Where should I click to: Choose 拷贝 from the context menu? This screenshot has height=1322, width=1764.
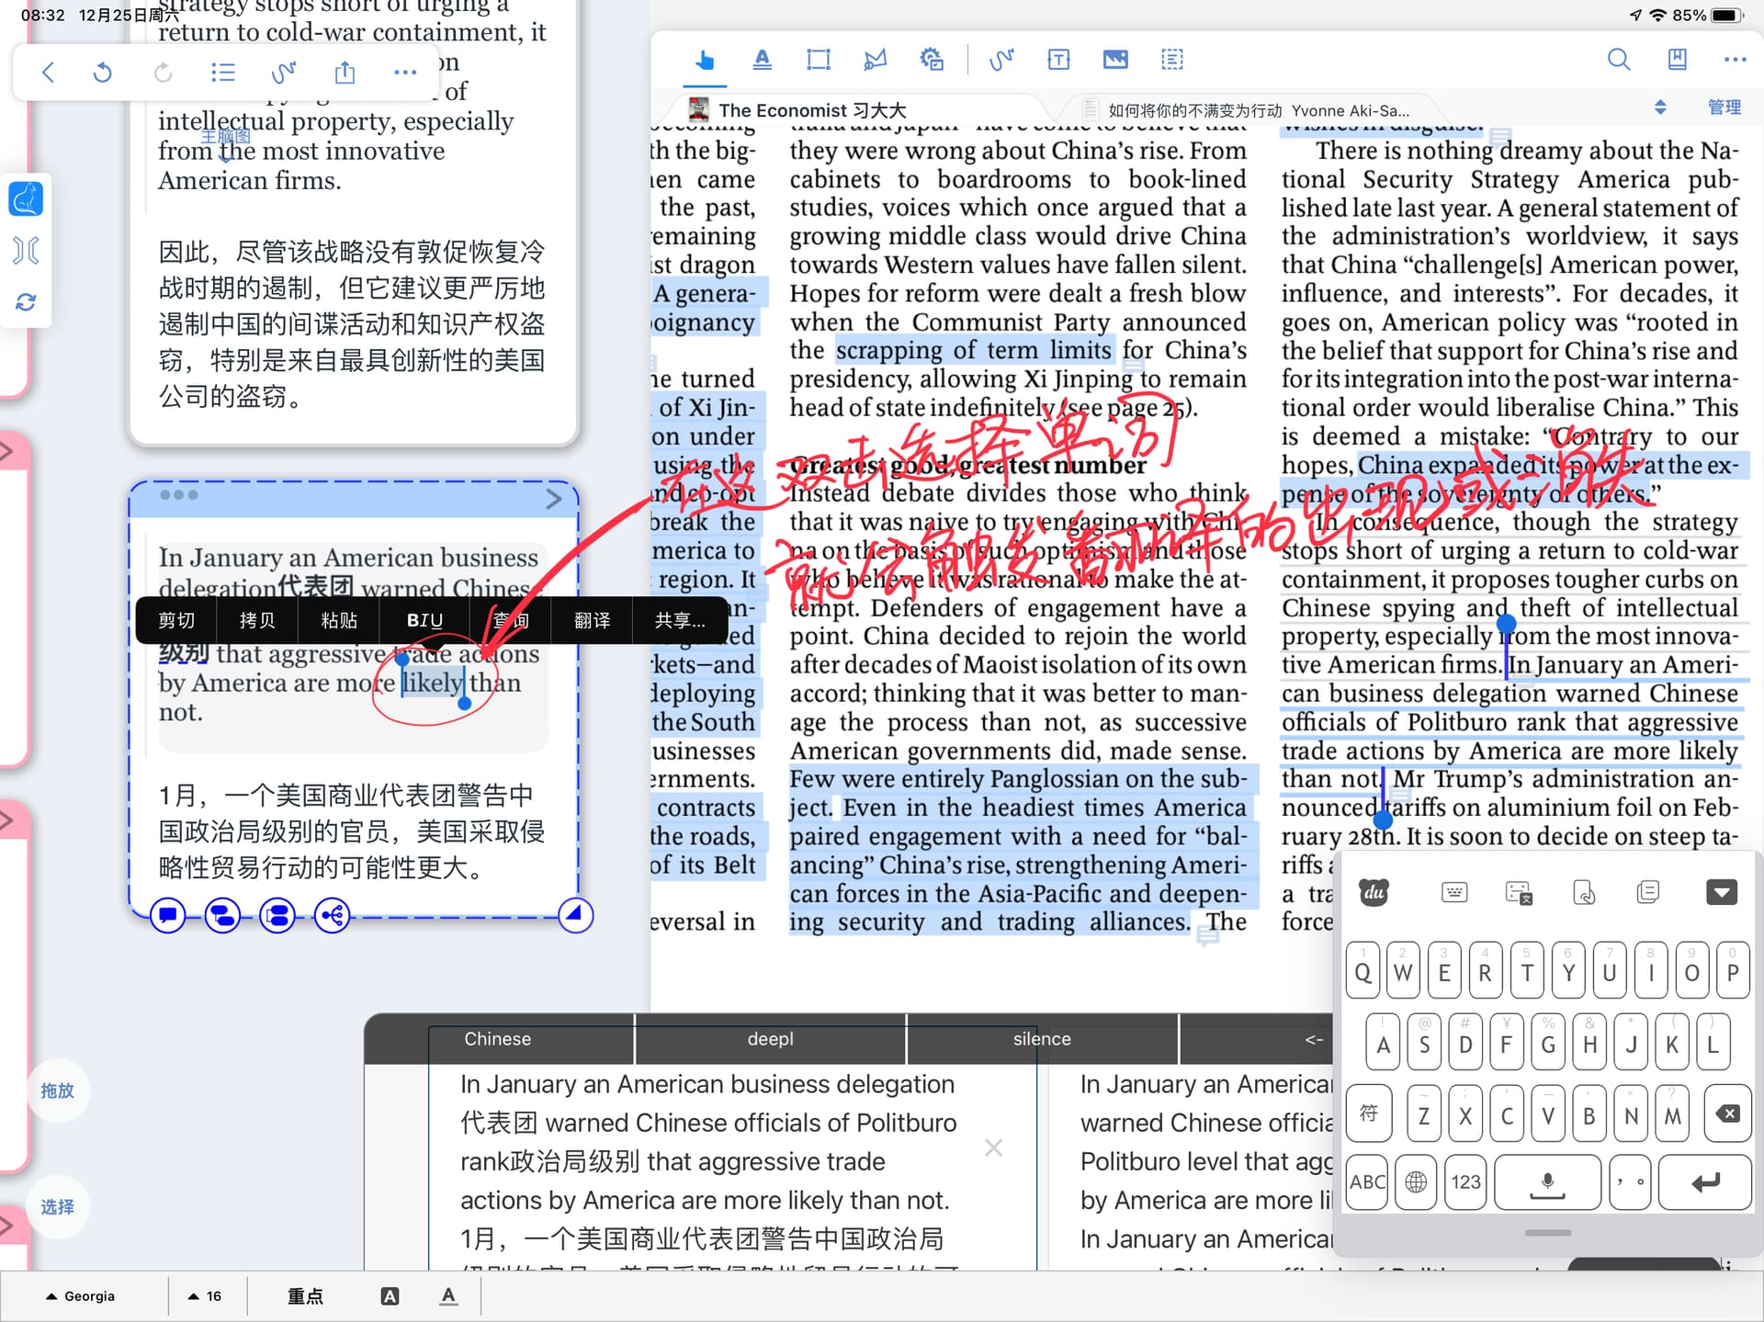[x=257, y=620]
